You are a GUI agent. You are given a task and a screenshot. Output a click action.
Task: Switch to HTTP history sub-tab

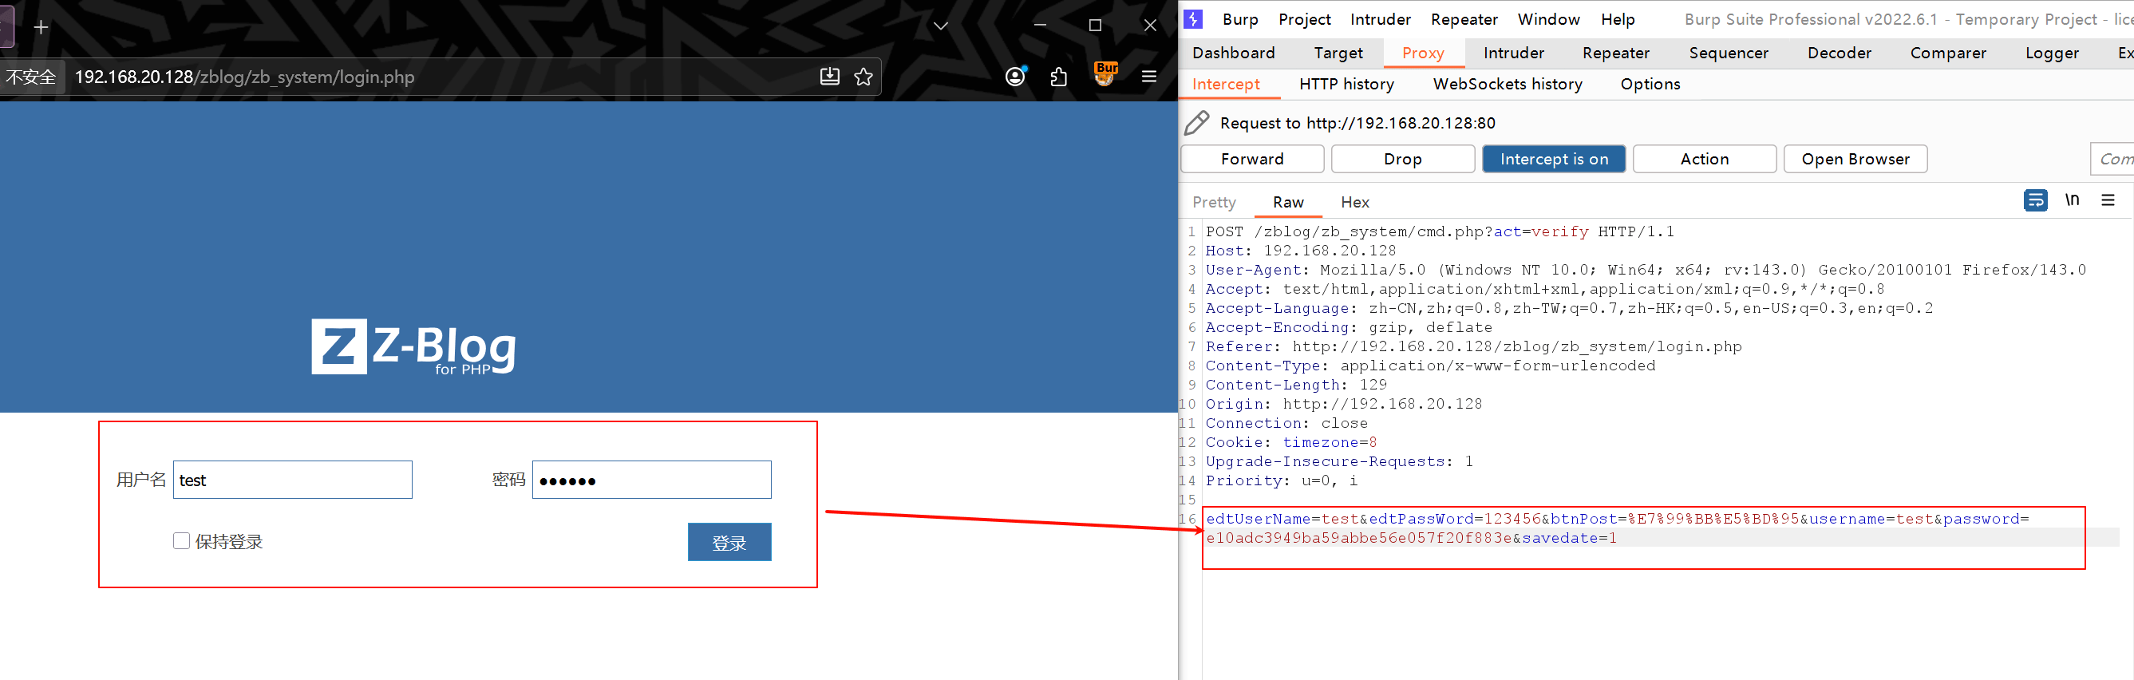point(1346,85)
